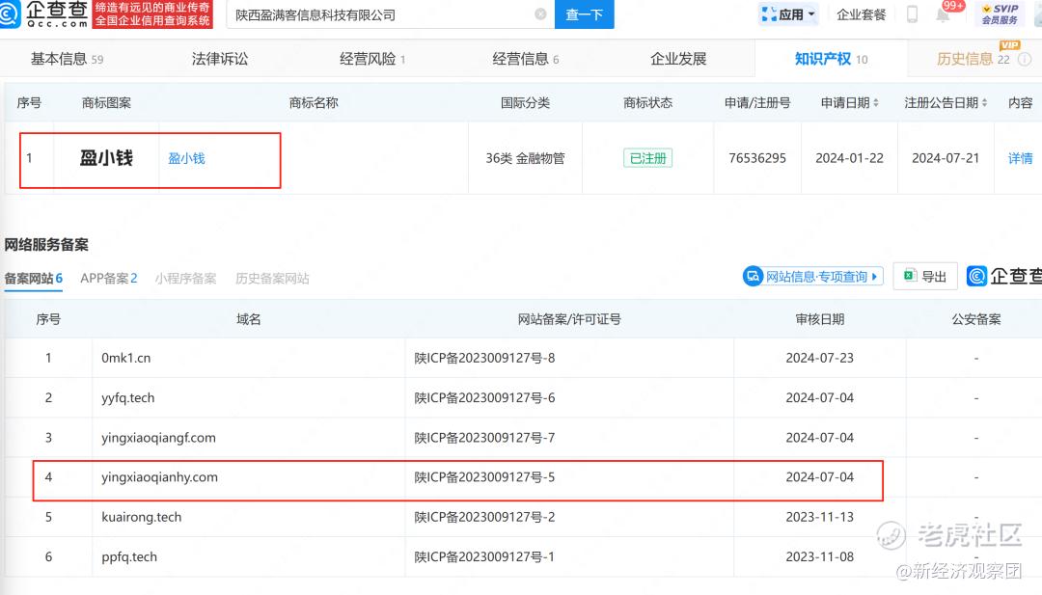Open the 应用 dropdown menu

788,14
